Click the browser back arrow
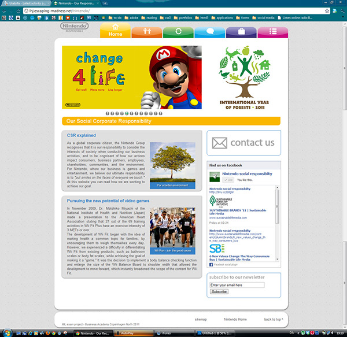The width and height of the screenshot is (347, 337). pyautogui.click(x=4, y=11)
